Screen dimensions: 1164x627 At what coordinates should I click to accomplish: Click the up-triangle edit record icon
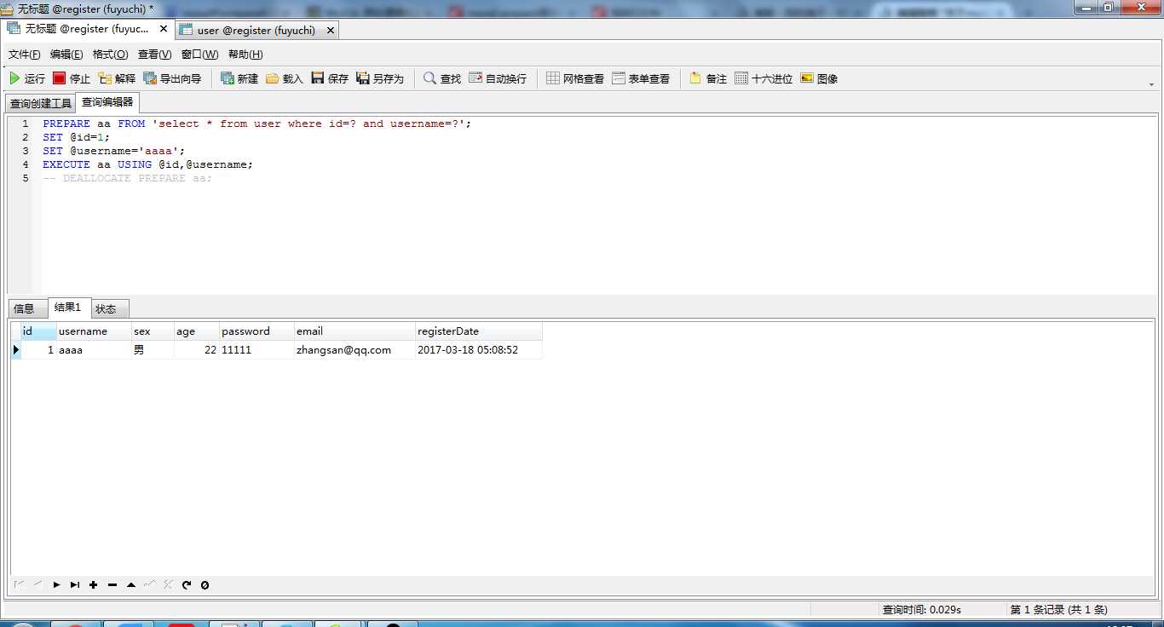tap(131, 585)
